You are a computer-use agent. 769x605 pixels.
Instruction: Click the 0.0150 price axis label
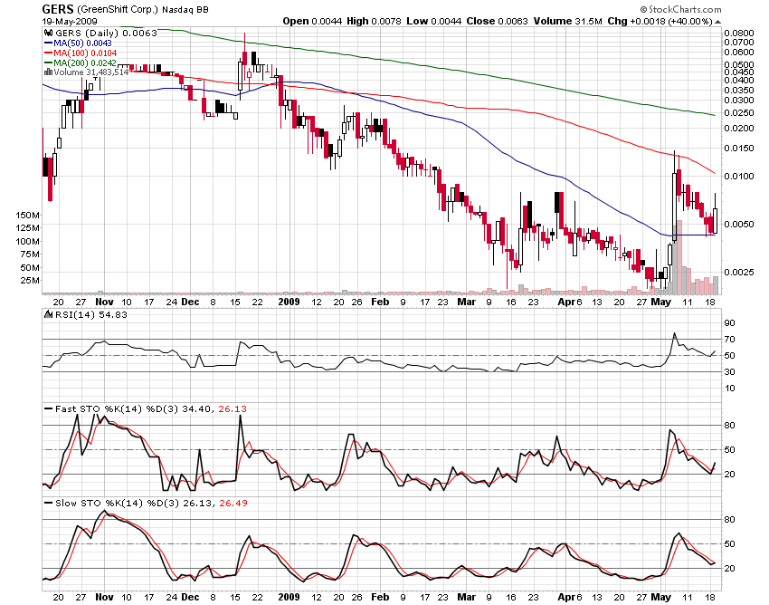[739, 149]
